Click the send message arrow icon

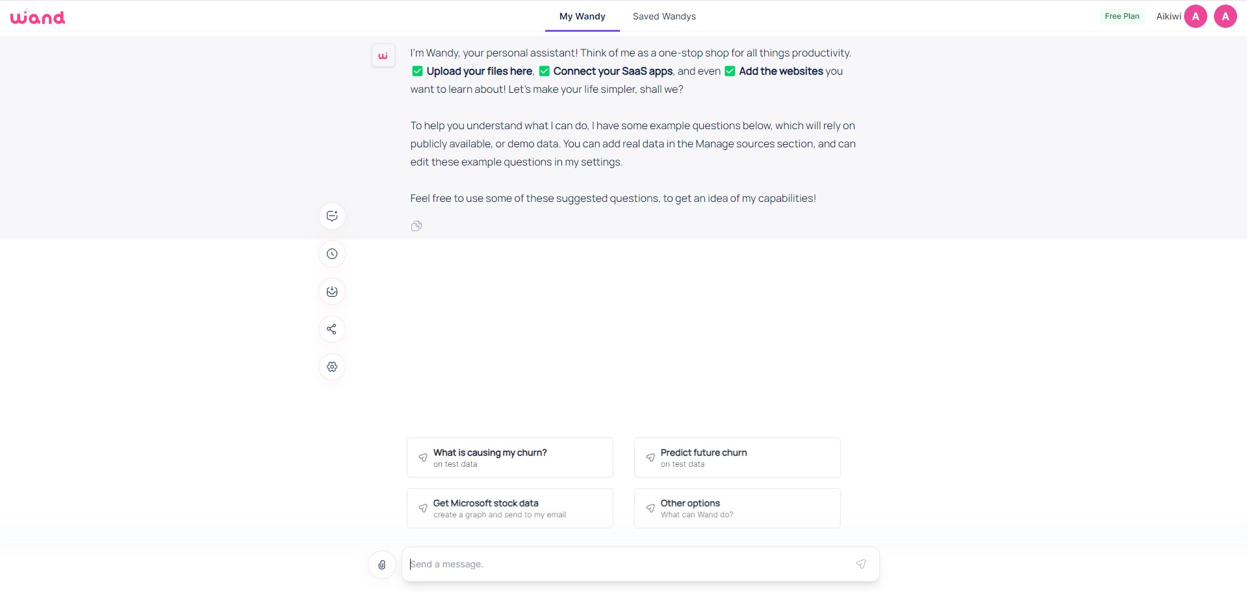(x=861, y=564)
